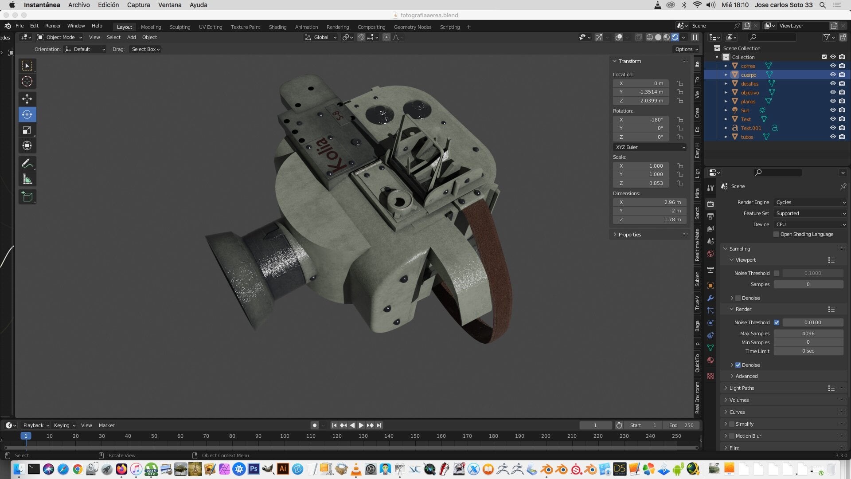Select the Select Box tool in toolbar
The width and height of the screenshot is (851, 479).
(x=27, y=66)
